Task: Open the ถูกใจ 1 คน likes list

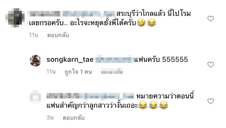Action: pos(78,72)
